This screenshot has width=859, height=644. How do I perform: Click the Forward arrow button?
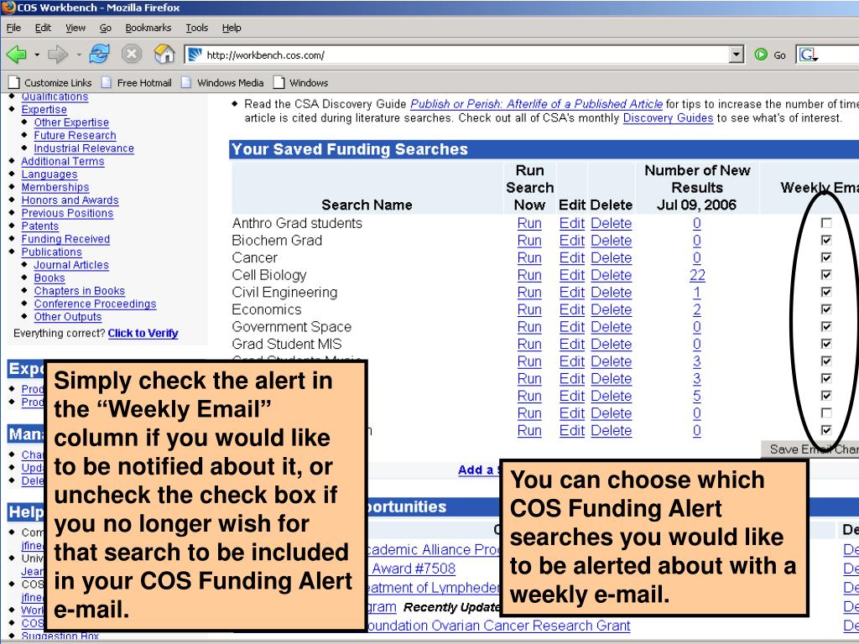(x=58, y=55)
